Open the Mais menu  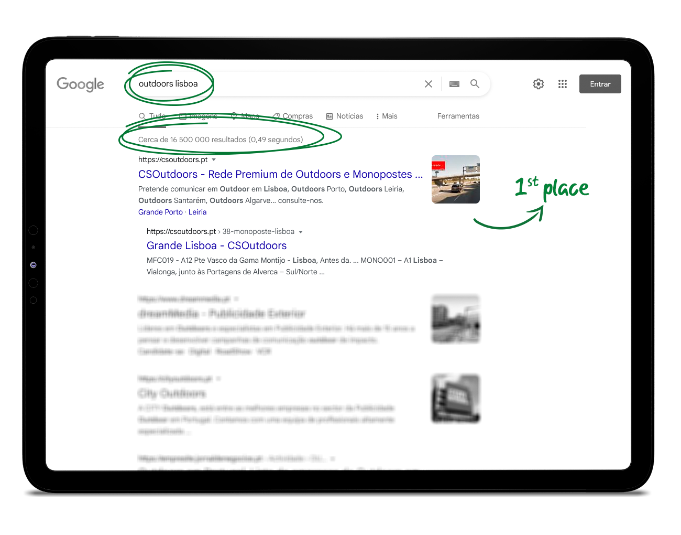pos(387,116)
